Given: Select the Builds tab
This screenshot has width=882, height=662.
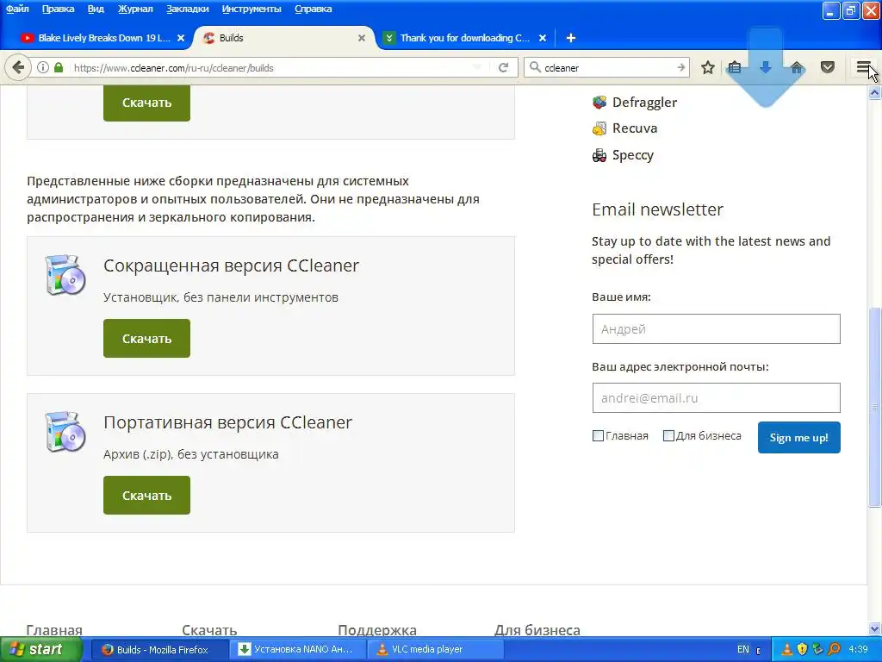Looking at the screenshot, I should tap(282, 38).
